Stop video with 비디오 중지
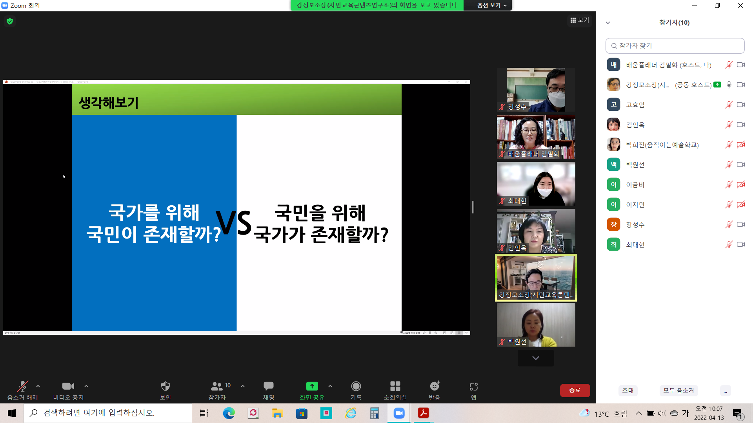 click(68, 387)
